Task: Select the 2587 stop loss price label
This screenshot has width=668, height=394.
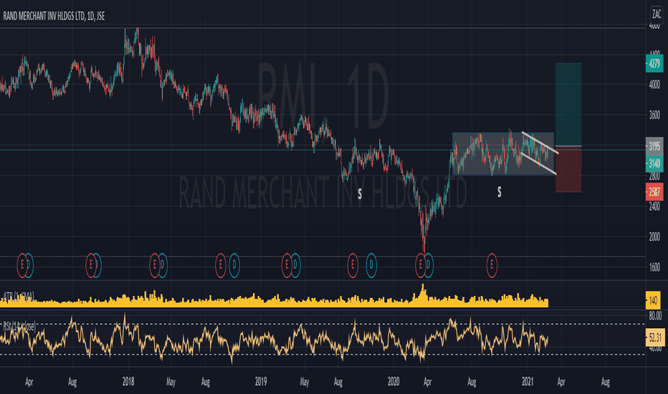Action: coord(654,192)
